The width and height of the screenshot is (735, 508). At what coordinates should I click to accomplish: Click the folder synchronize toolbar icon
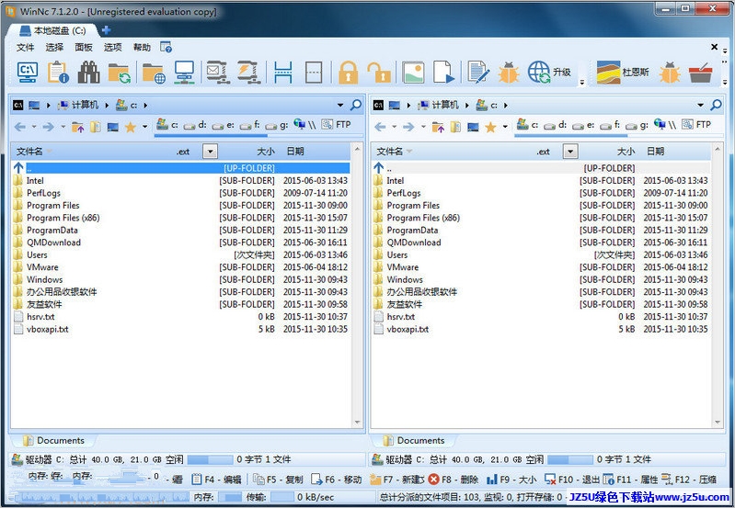pyautogui.click(x=119, y=73)
